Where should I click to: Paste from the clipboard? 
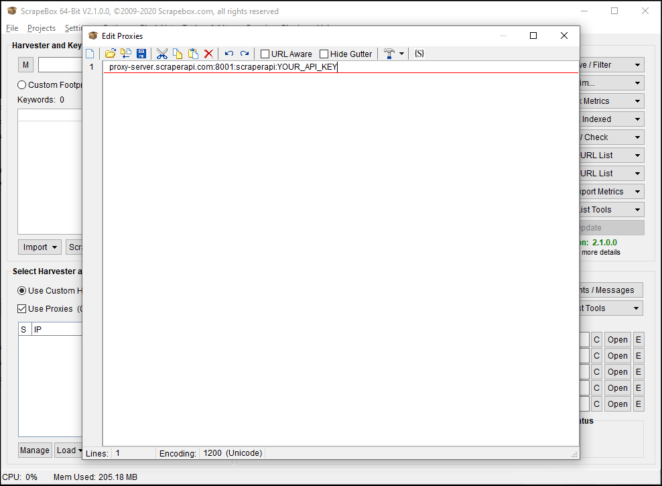(192, 54)
